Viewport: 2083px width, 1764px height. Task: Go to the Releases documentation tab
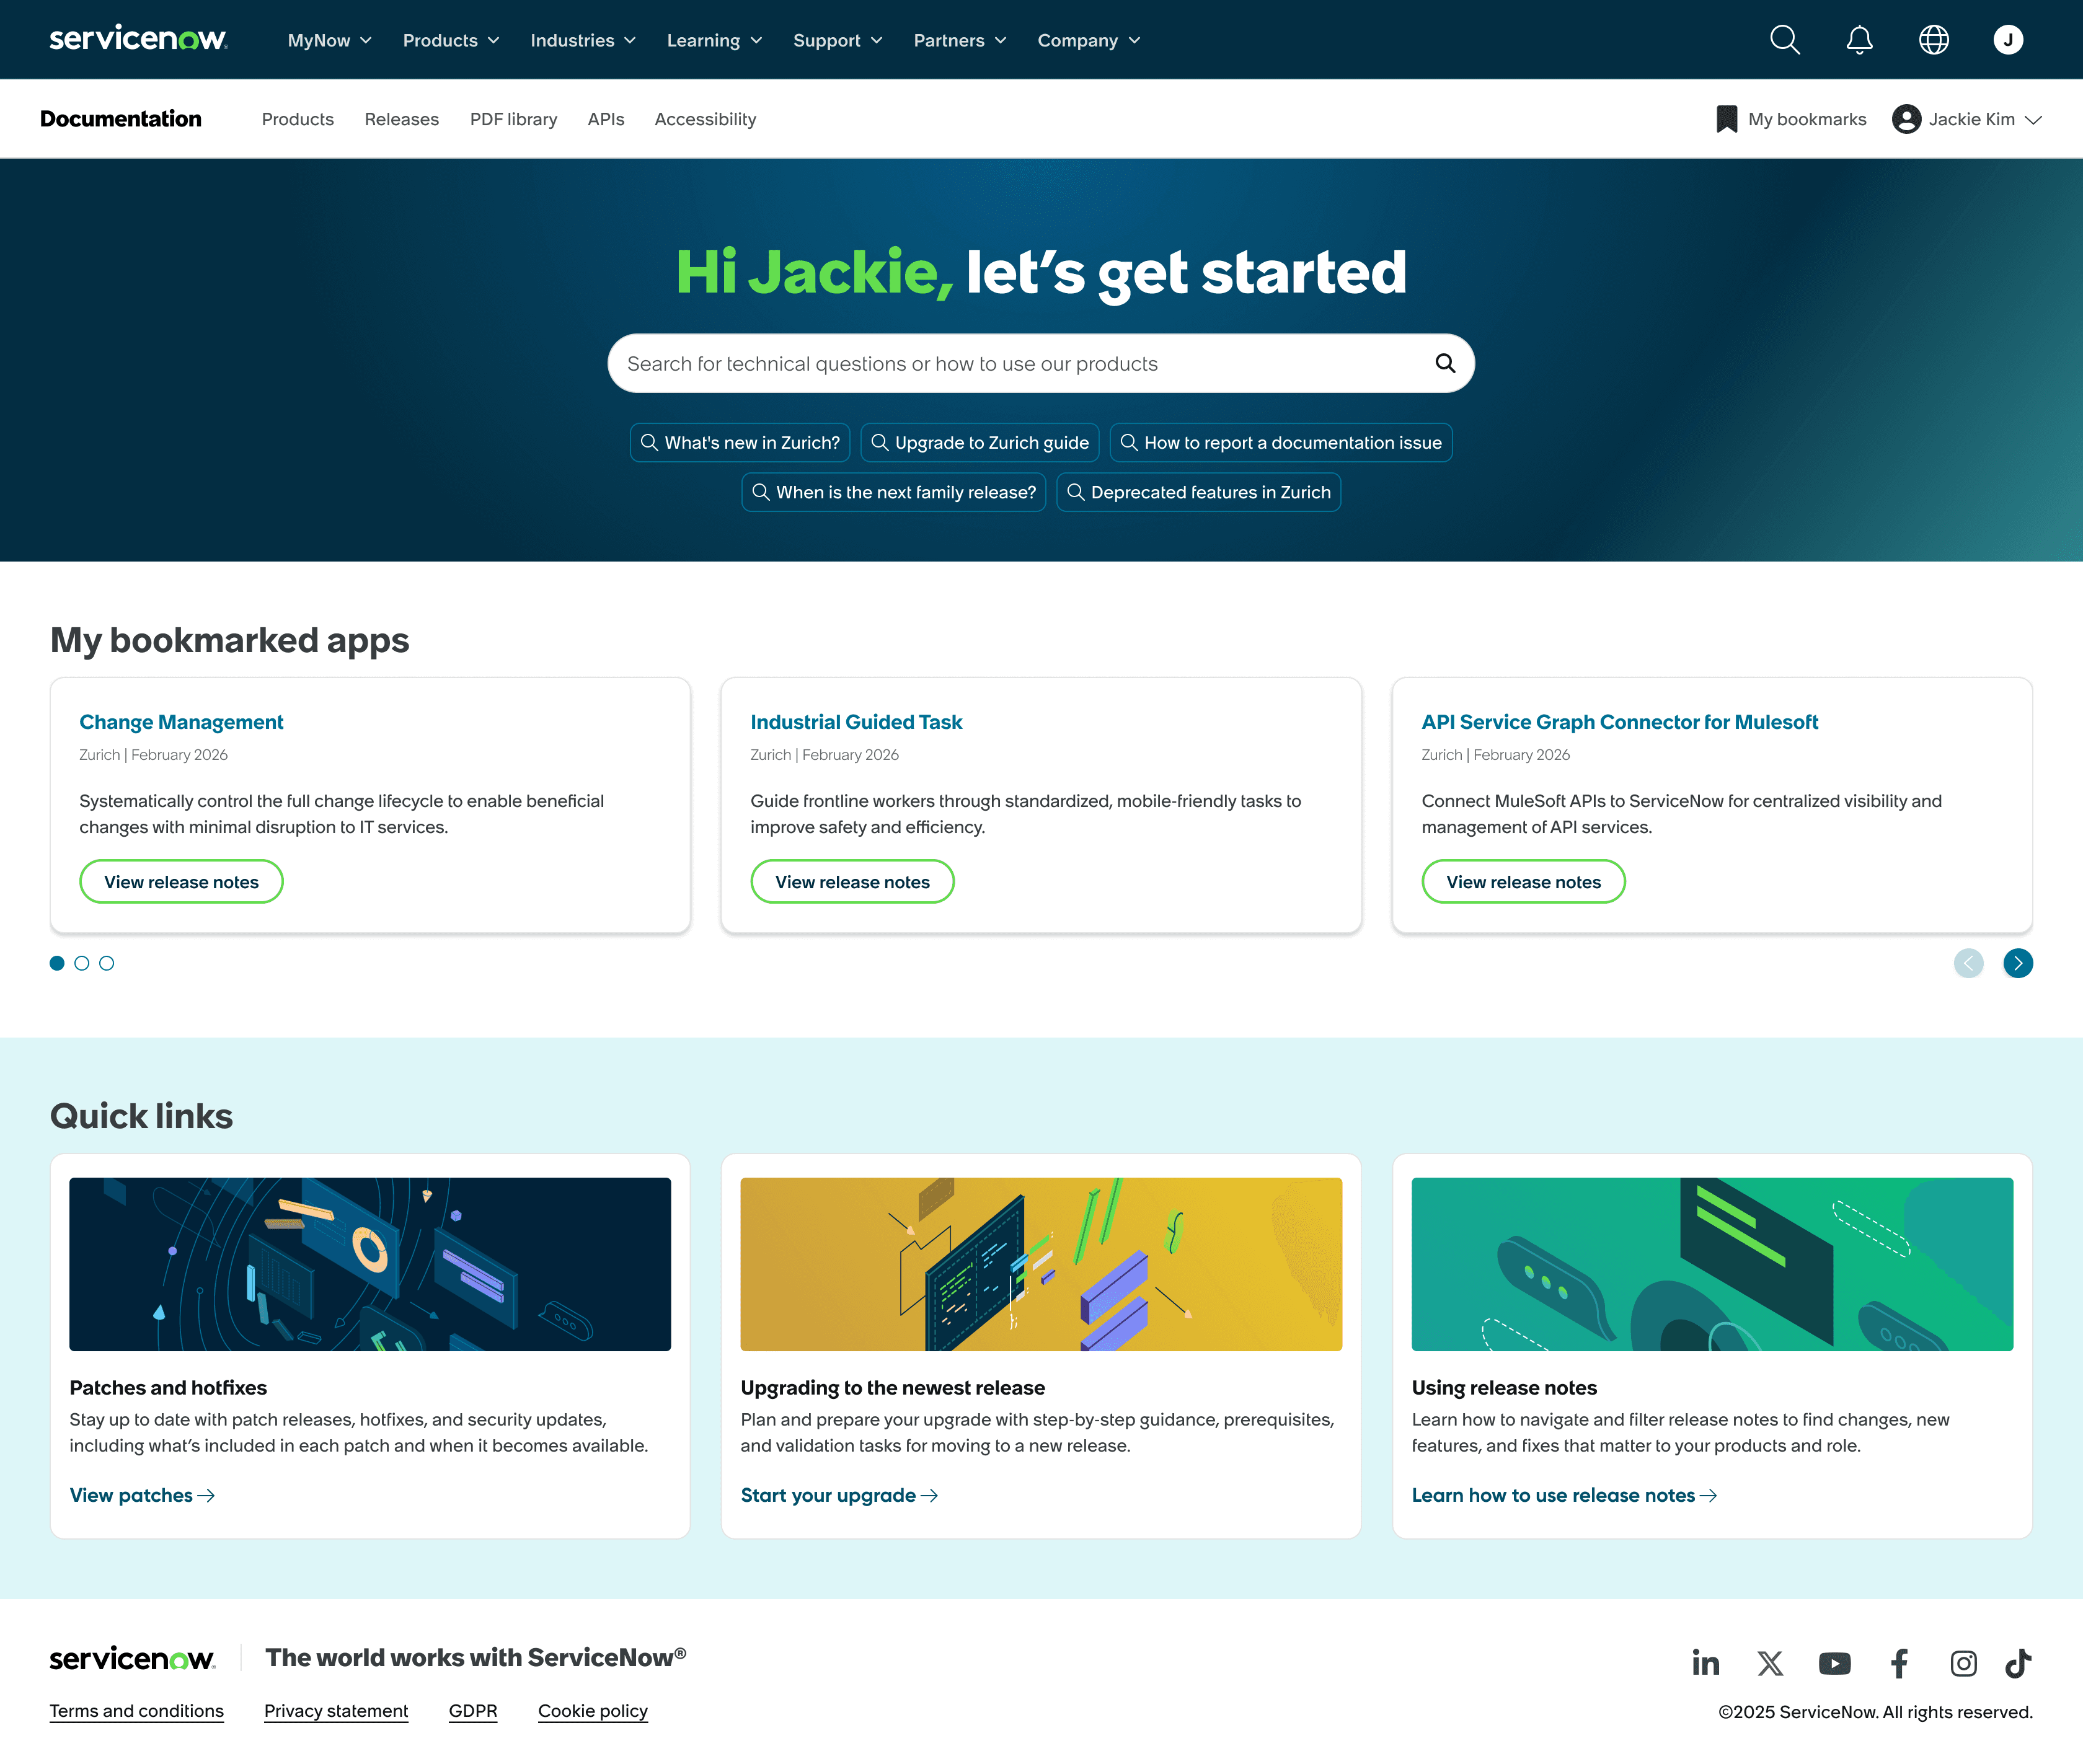(401, 119)
